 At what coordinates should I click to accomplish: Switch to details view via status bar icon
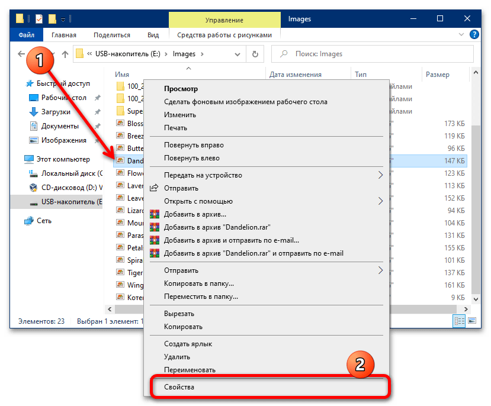(459, 321)
